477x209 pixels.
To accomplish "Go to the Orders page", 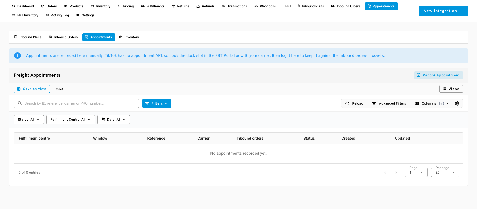I will tap(49, 6).
